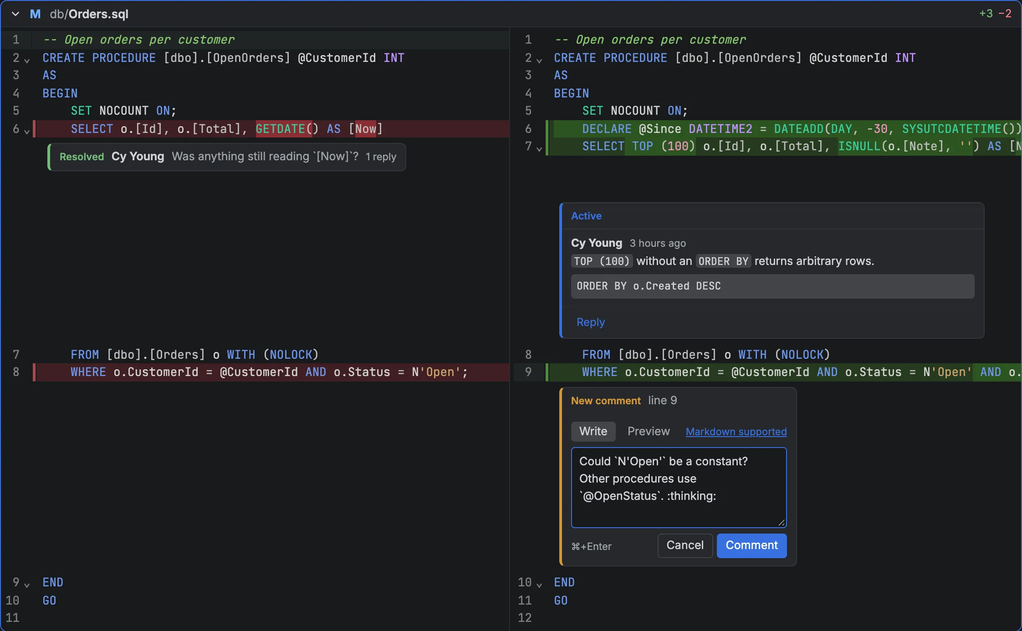This screenshot has width=1022, height=631.
Task: Open the db/Orders.sql file name
Action: coord(89,14)
